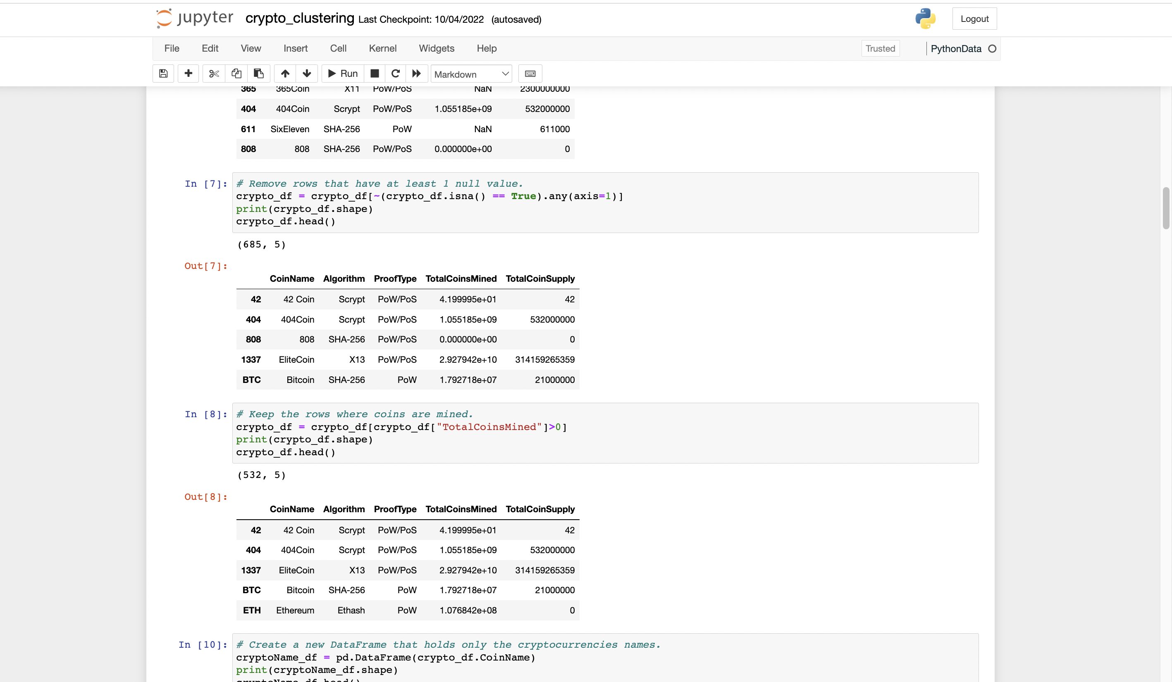Open the Kernel menu
Image resolution: width=1172 pixels, height=682 pixels.
382,48
